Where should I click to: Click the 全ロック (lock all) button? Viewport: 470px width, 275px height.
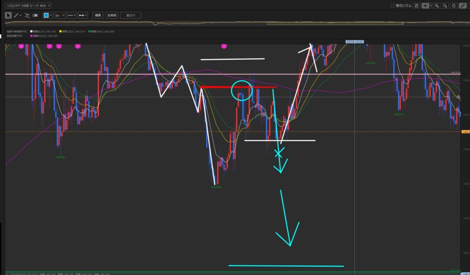[x=130, y=15]
